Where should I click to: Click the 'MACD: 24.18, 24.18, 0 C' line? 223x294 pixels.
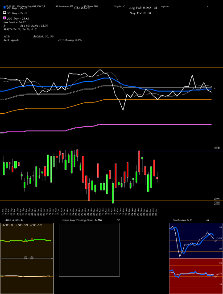click(x=20, y=29)
